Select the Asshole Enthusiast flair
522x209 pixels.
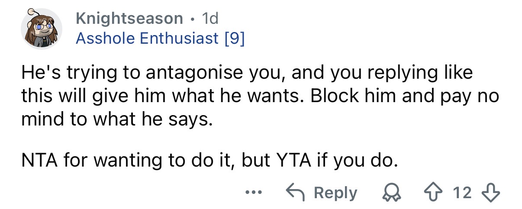tap(147, 39)
